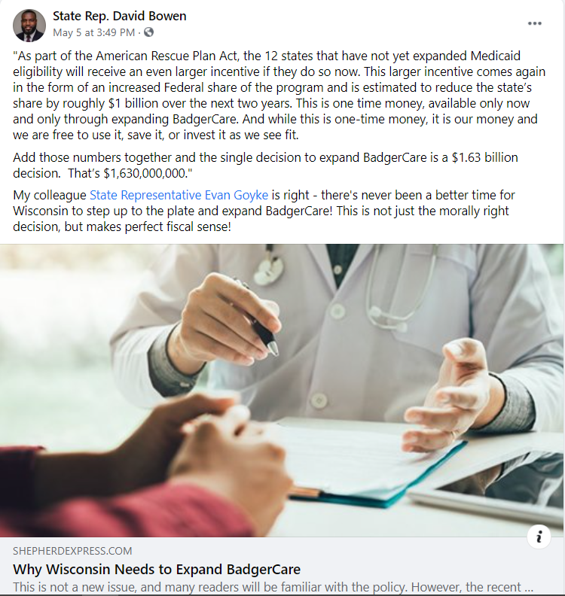Click the Public globe privacy icon
565x596 pixels.
[x=148, y=32]
